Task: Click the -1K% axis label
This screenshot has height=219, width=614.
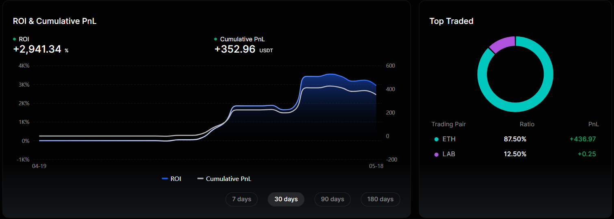Action: [22, 159]
